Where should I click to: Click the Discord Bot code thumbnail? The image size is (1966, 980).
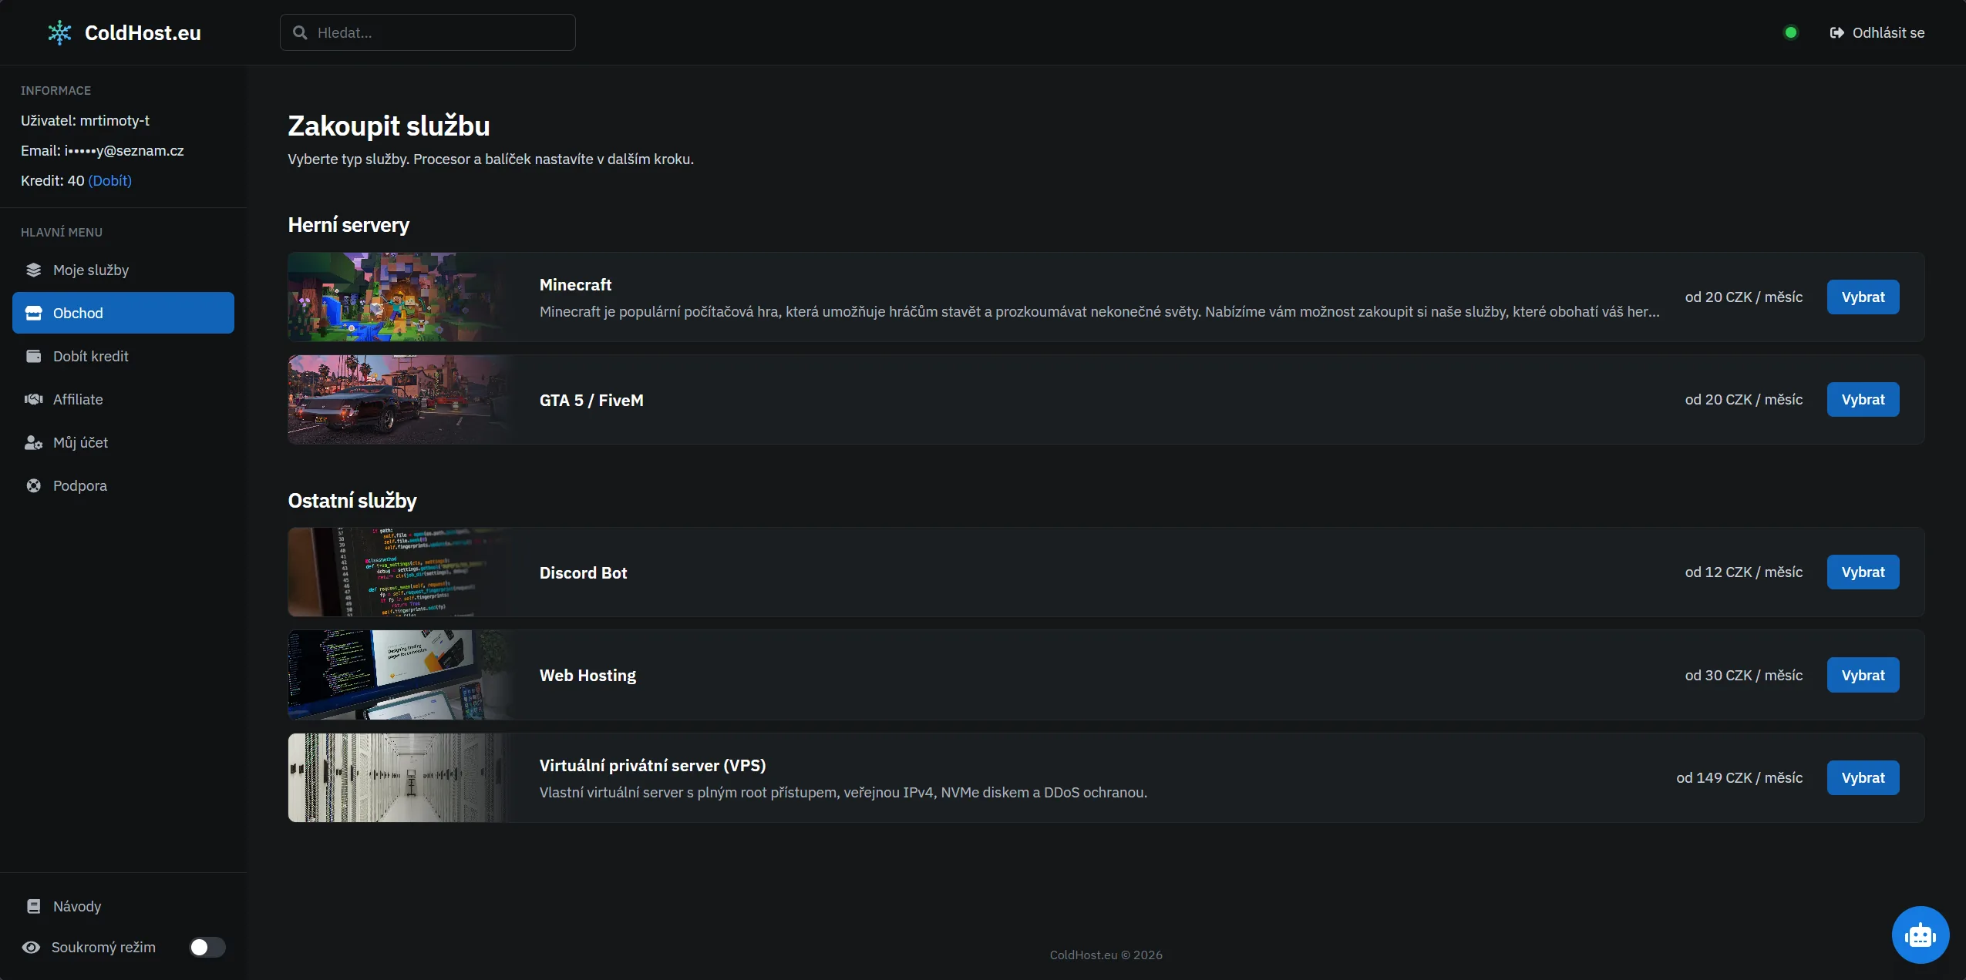click(401, 572)
